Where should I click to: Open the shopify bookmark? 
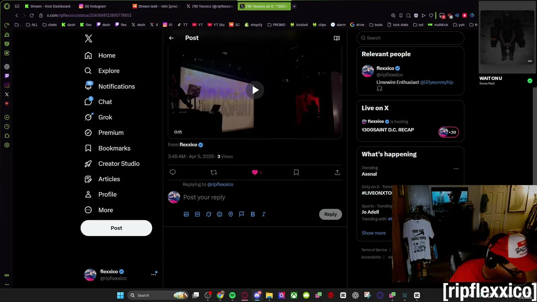pyautogui.click(x=253, y=25)
